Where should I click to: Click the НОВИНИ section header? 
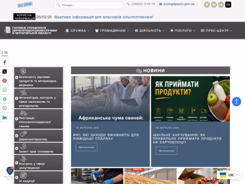coord(151,71)
